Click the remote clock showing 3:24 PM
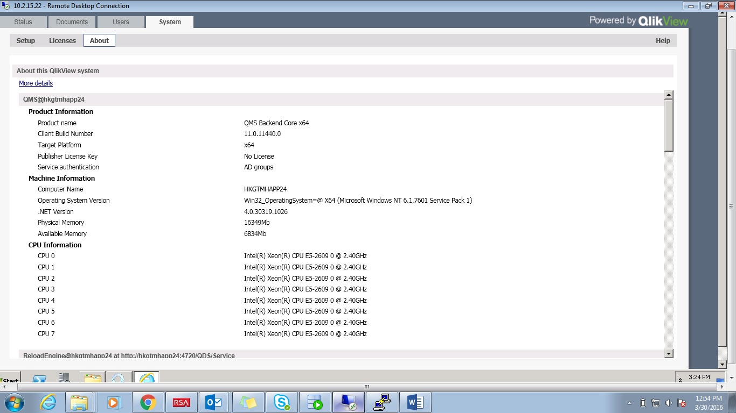The image size is (736, 413). pos(699,377)
